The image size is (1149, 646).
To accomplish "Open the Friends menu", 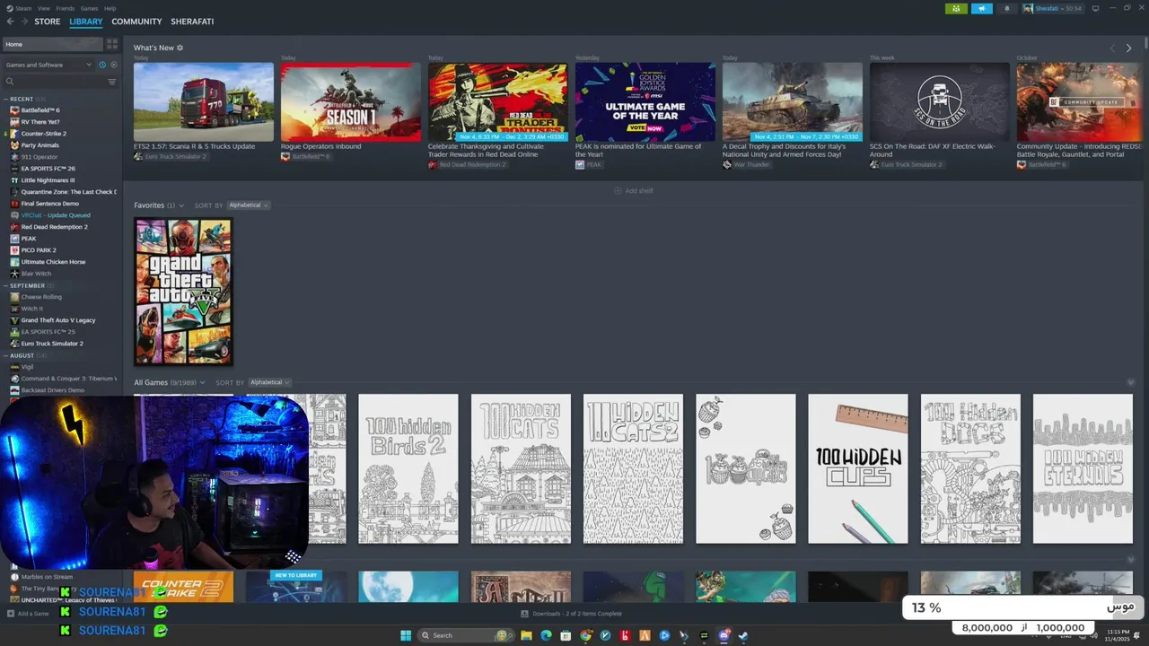I will (66, 8).
